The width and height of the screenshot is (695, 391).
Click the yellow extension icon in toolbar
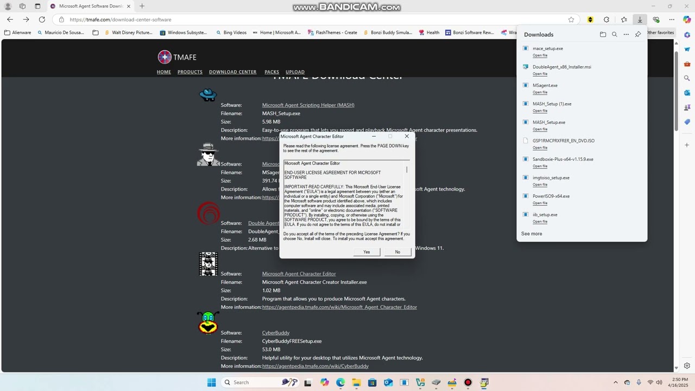tap(590, 20)
